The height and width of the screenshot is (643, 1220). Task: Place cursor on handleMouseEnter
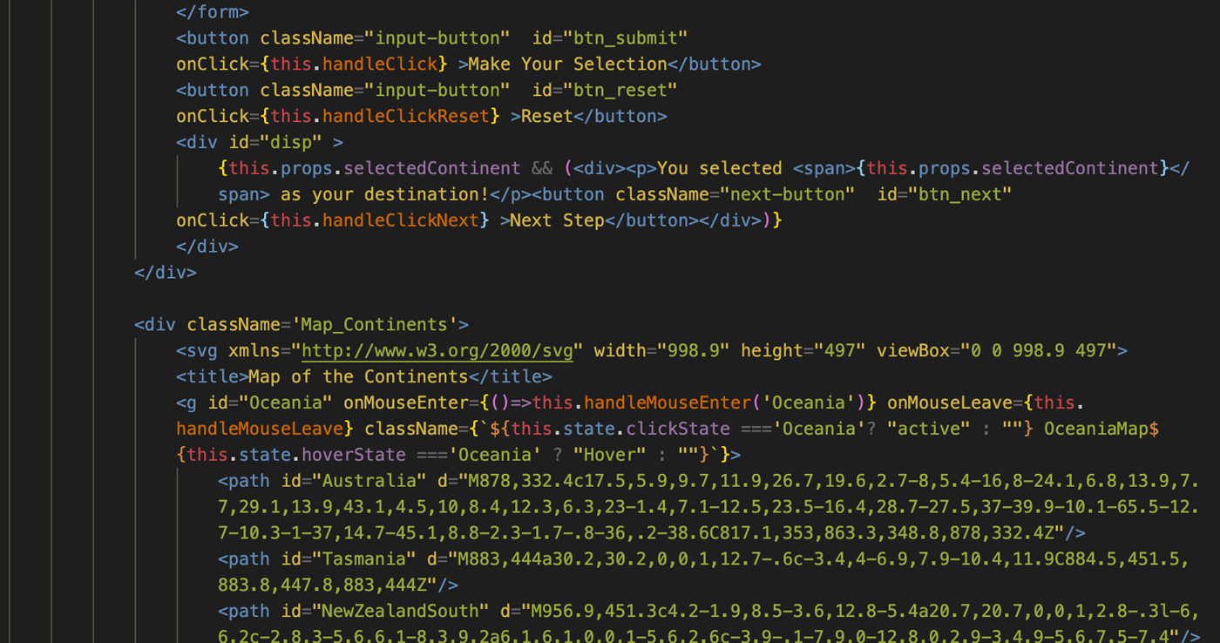tap(668, 403)
